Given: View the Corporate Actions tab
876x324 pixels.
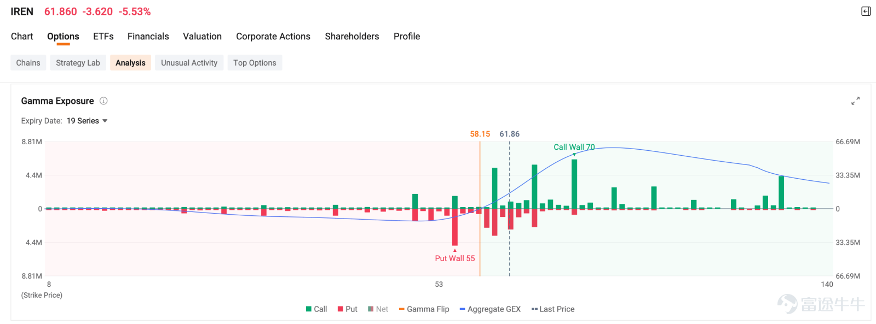Looking at the screenshot, I should [273, 37].
